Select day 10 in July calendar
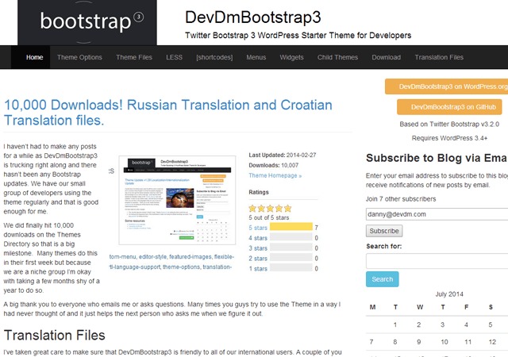Screen dimensions: 508x357 pos(444,342)
